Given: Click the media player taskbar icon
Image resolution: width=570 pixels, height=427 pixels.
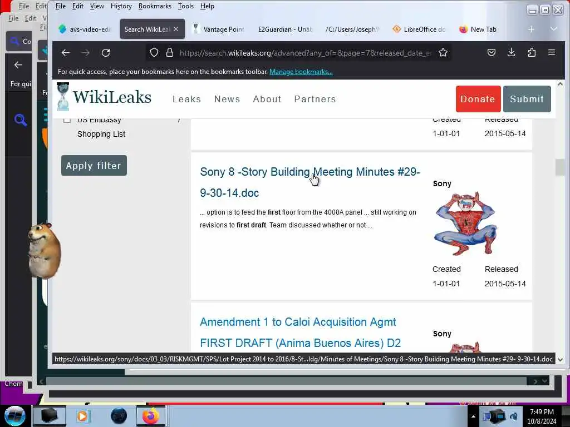Looking at the screenshot, I should [x=82, y=416].
